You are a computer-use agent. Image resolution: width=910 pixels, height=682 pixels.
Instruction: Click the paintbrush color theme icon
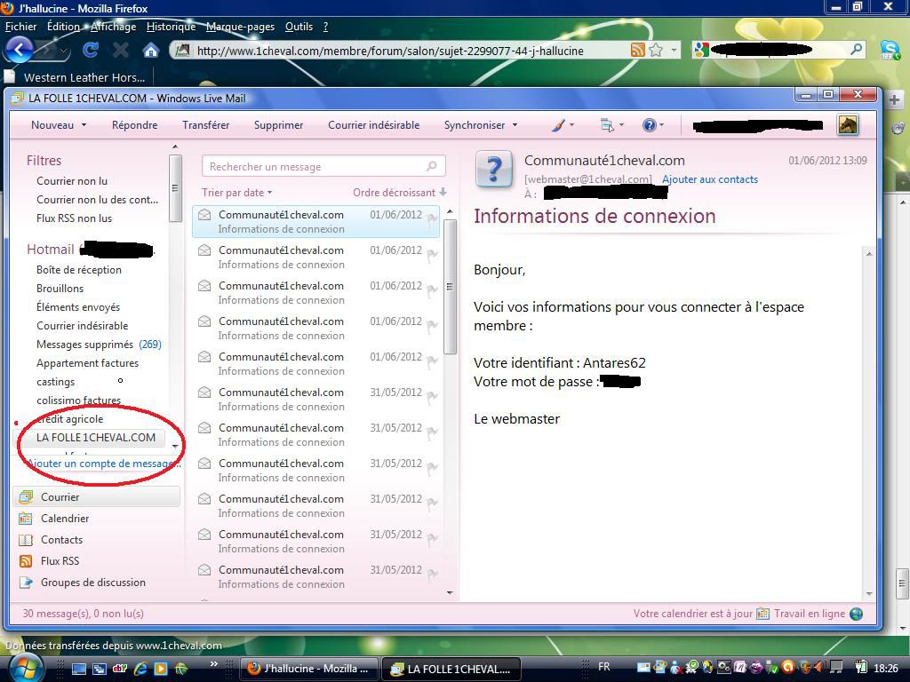558,125
